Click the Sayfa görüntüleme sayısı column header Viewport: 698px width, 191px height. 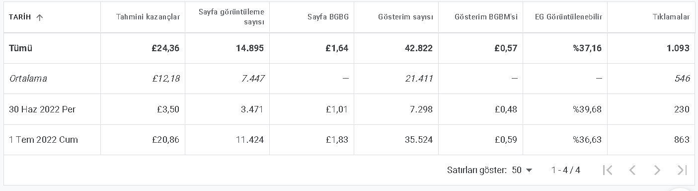point(231,17)
